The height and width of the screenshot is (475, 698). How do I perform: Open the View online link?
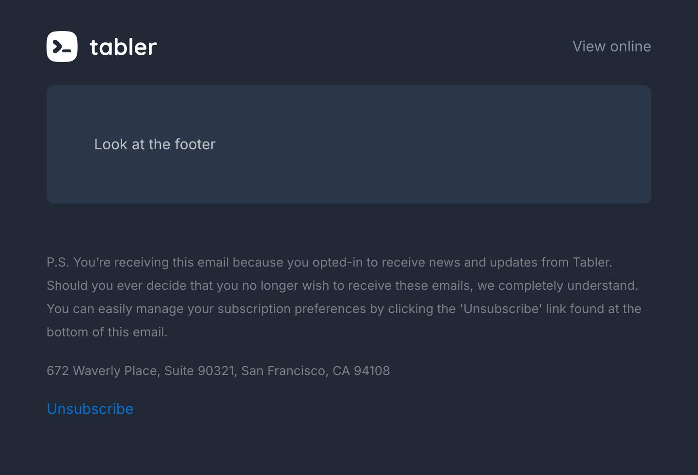[612, 47]
